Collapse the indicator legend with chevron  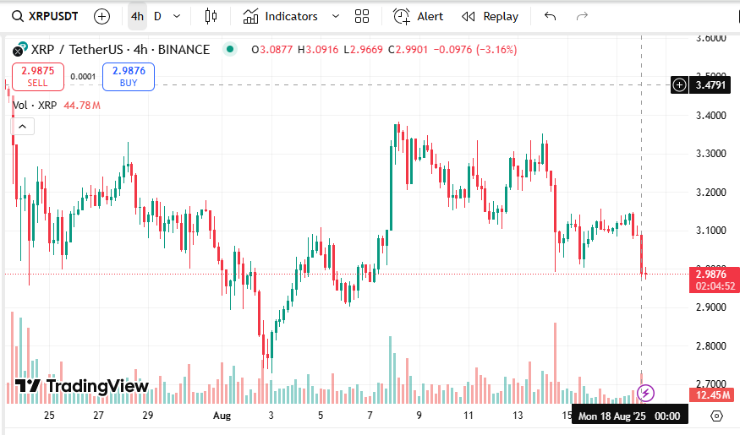tap(22, 127)
